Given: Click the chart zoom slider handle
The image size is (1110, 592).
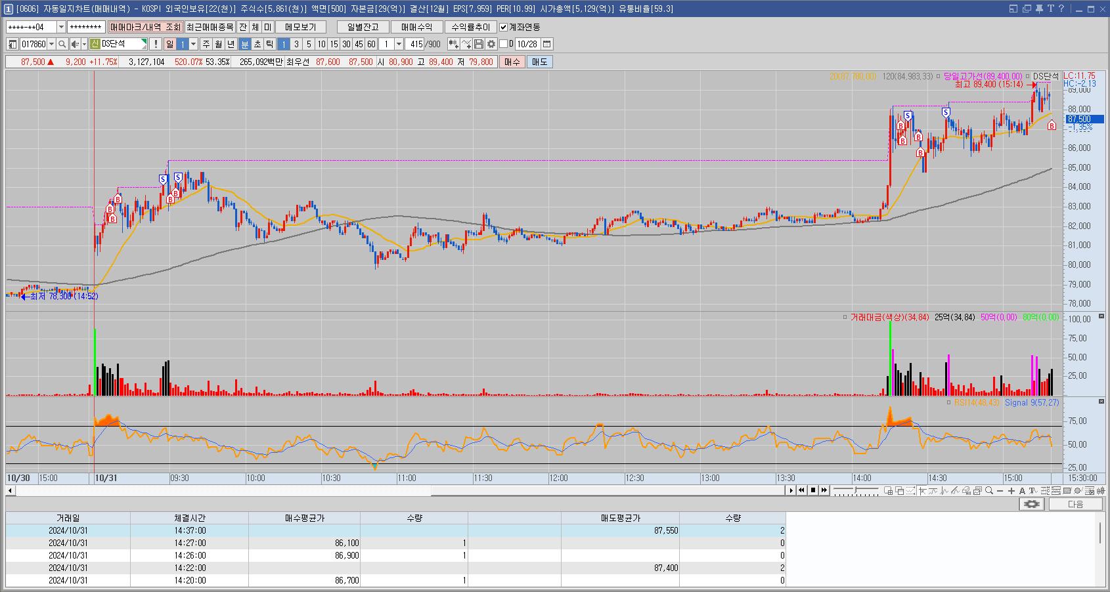Looking at the screenshot, I should tap(856, 490).
